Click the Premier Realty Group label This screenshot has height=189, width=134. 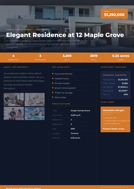114,129
